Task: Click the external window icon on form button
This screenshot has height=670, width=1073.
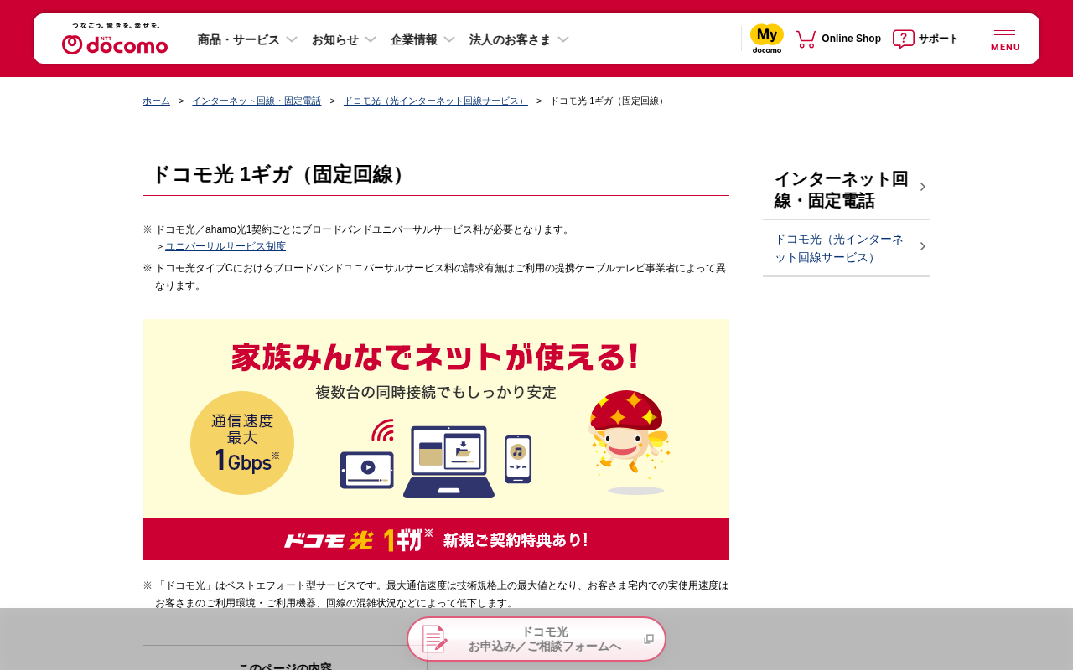Action: 649,639
